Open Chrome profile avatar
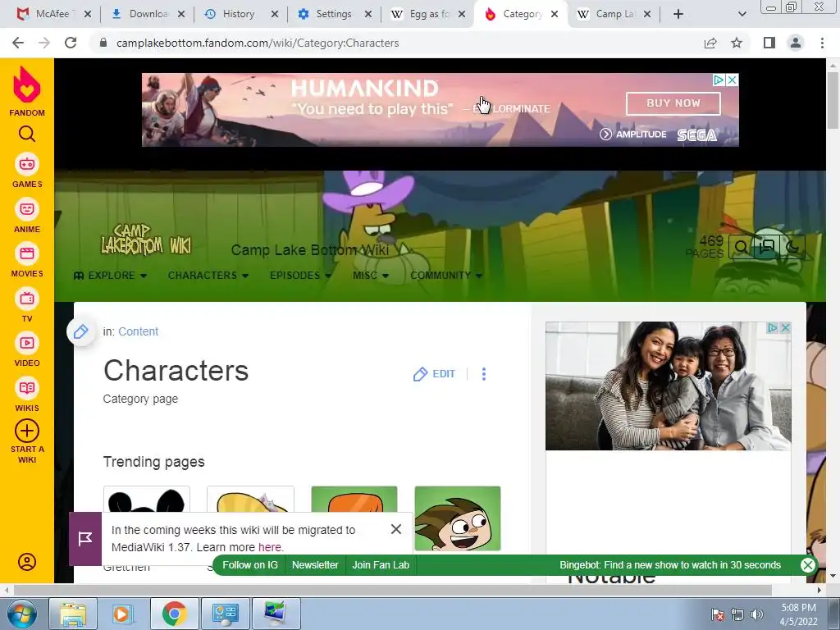 point(796,43)
